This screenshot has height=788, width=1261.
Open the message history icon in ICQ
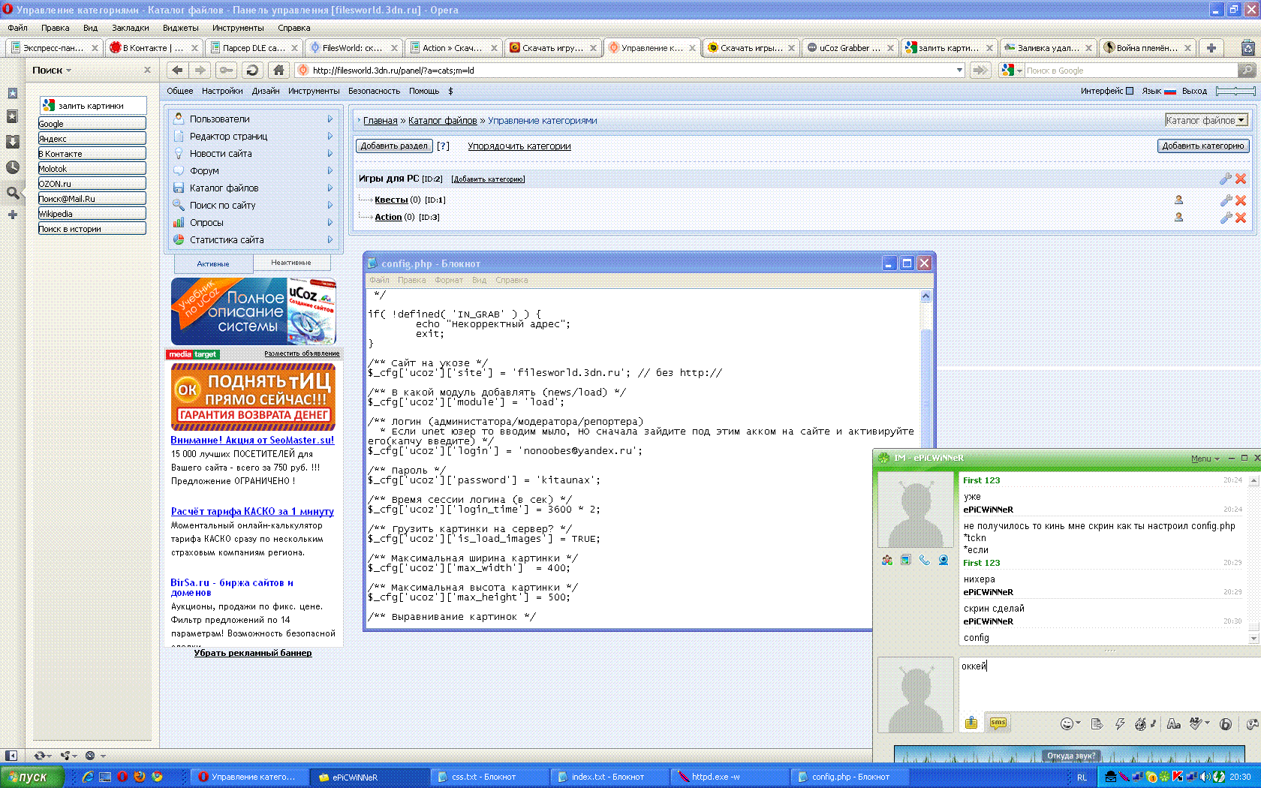1097,723
